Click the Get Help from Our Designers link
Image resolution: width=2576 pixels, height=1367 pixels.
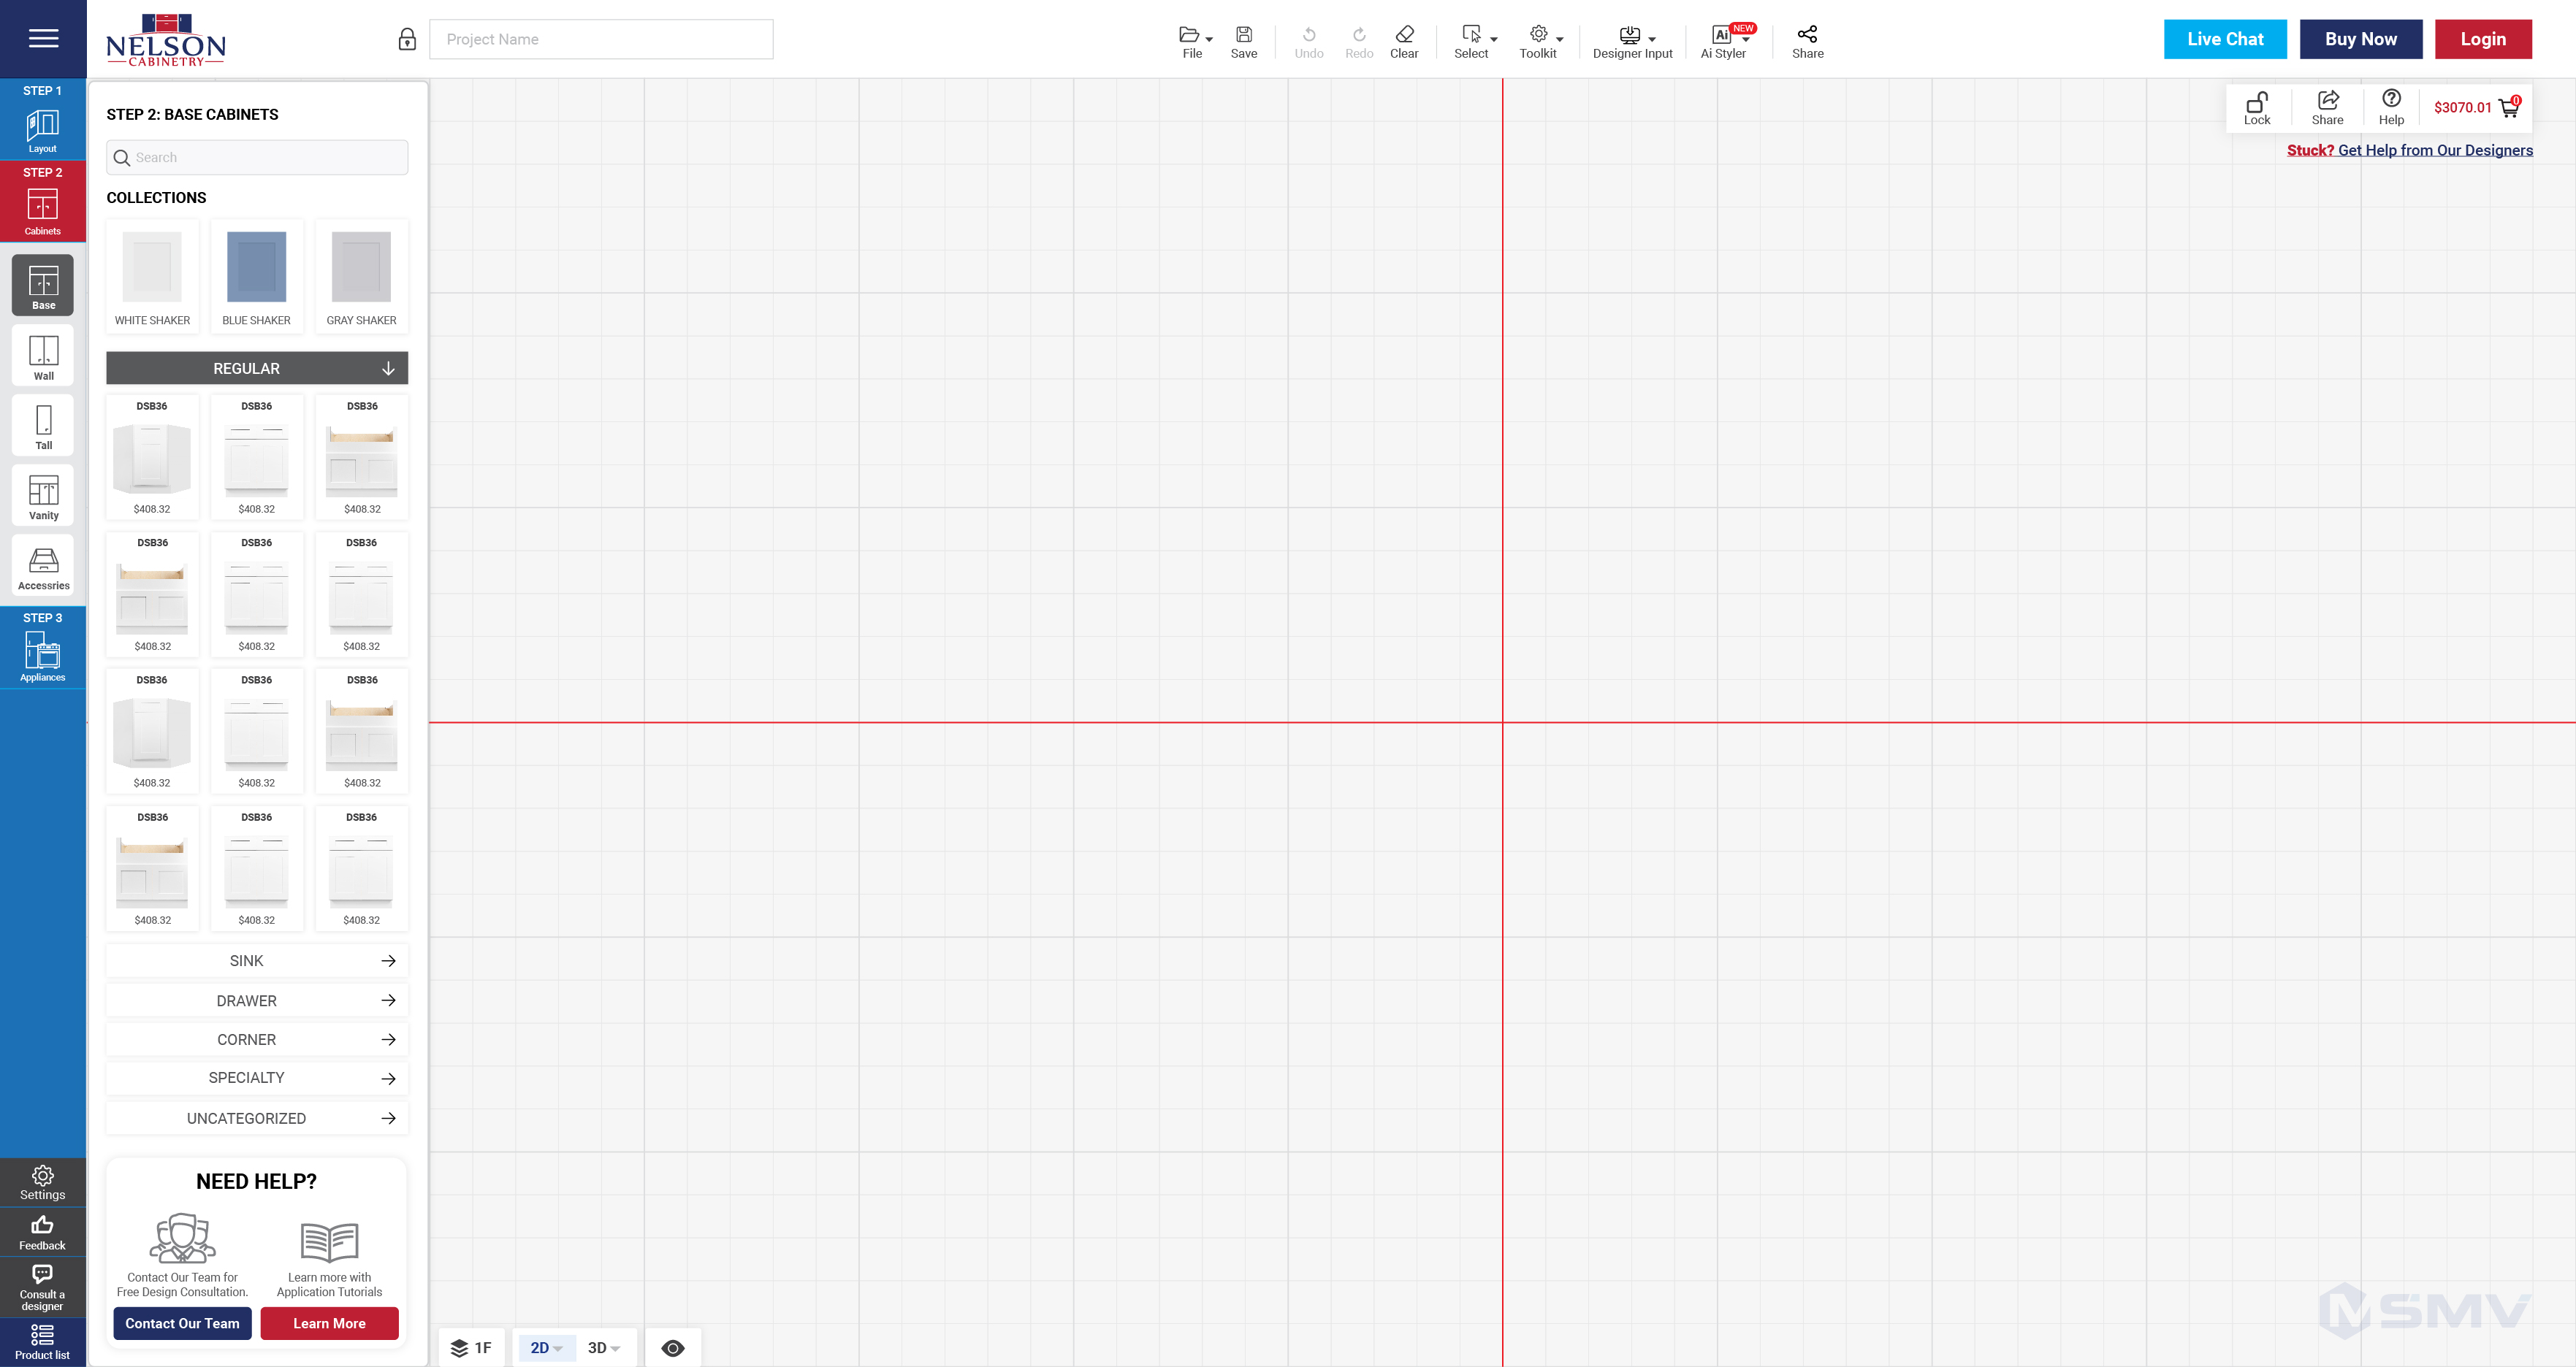point(2436,150)
